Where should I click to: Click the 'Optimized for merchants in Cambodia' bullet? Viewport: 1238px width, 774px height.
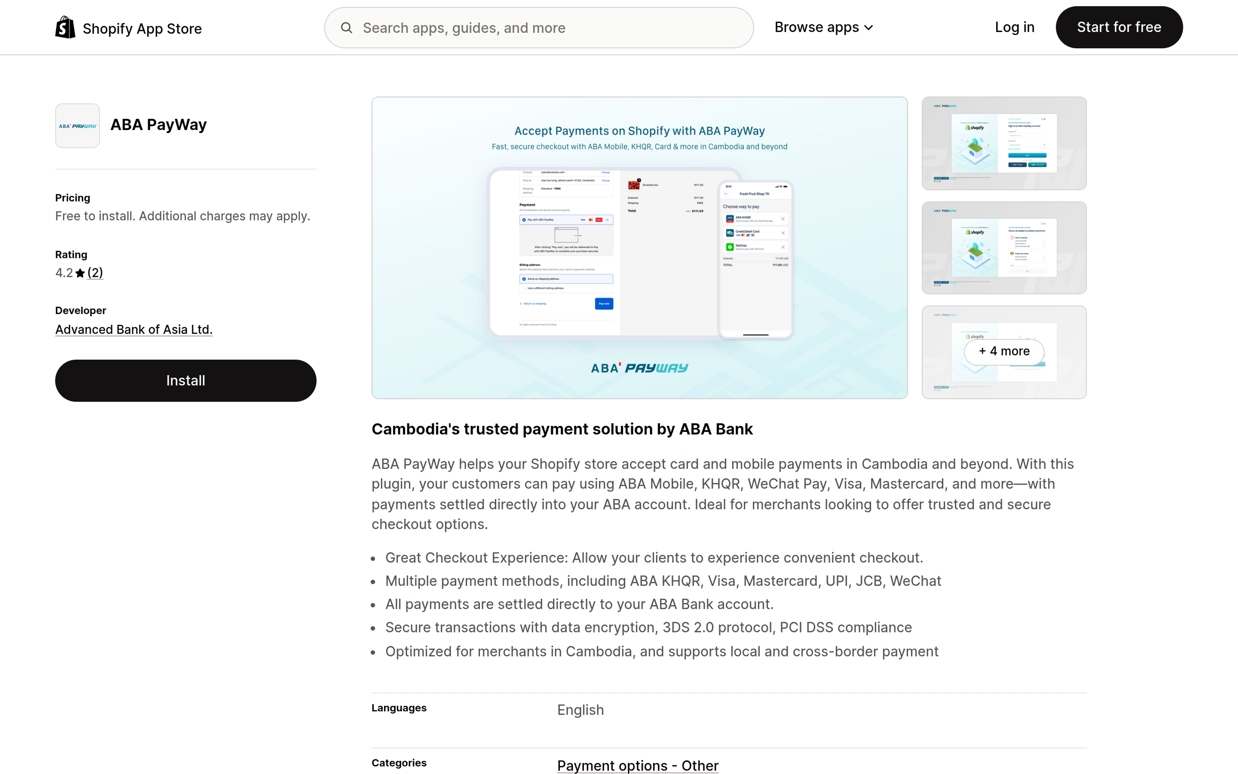(x=662, y=651)
